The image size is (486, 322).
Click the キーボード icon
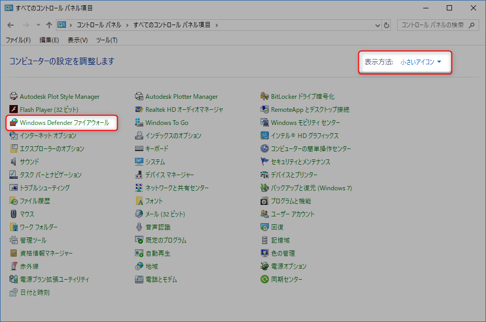[x=139, y=148]
